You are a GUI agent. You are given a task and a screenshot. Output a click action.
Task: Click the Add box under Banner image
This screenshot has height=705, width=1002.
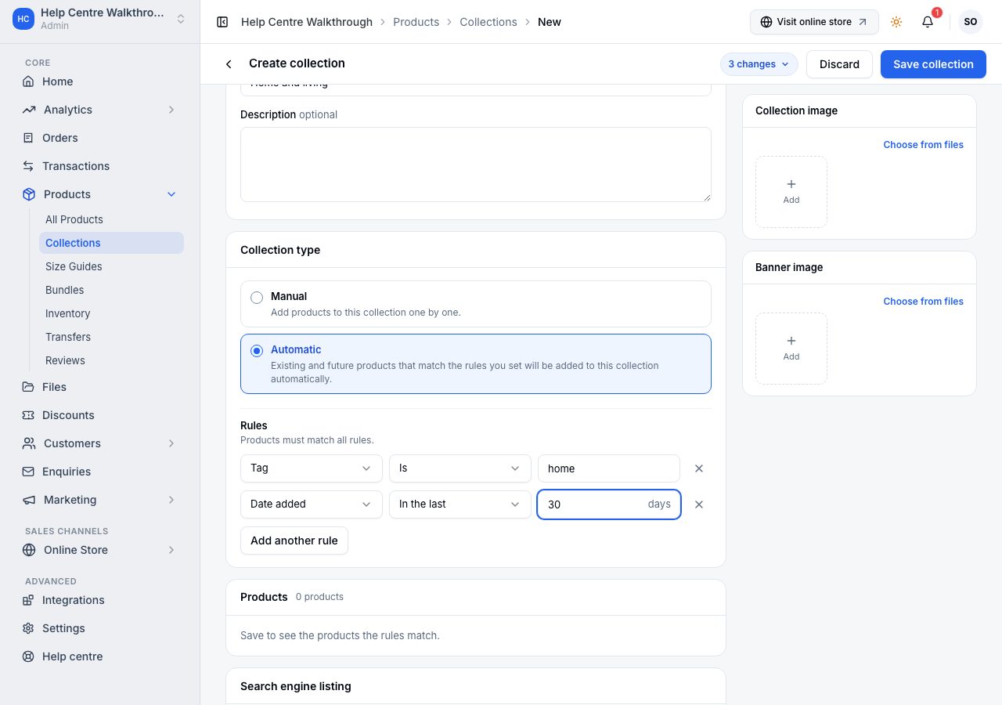791,349
